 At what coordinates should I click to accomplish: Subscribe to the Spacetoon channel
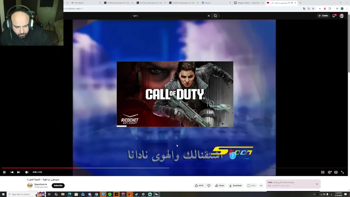click(58, 186)
